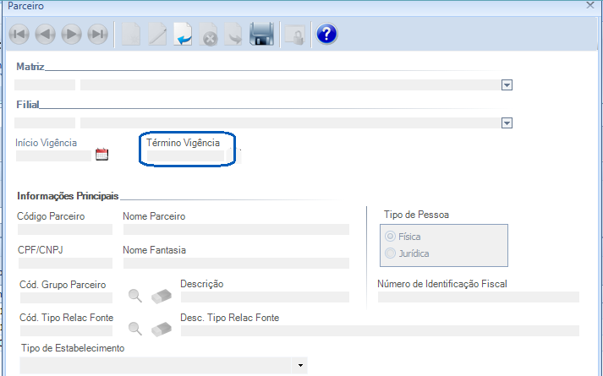Open the Matriz dropdown arrow
The width and height of the screenshot is (603, 376).
tap(507, 84)
